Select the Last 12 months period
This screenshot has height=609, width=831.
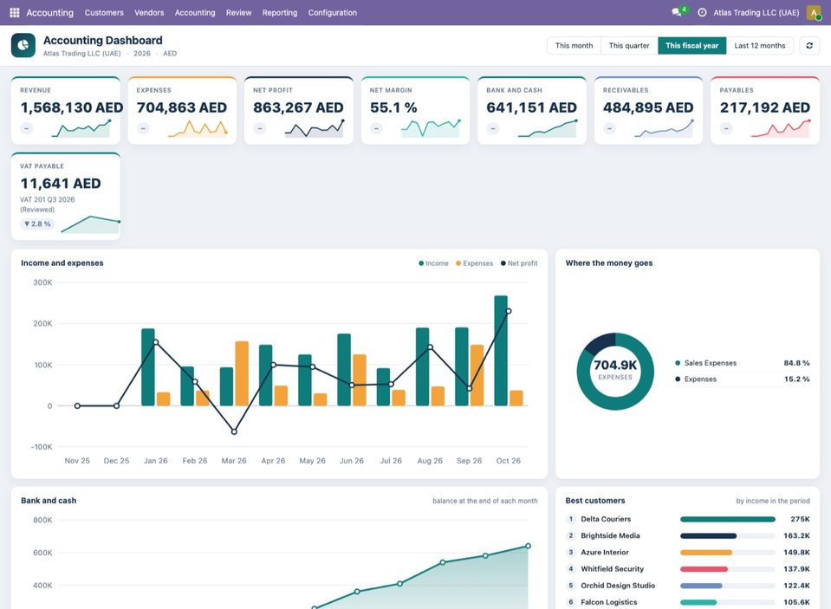pos(759,46)
